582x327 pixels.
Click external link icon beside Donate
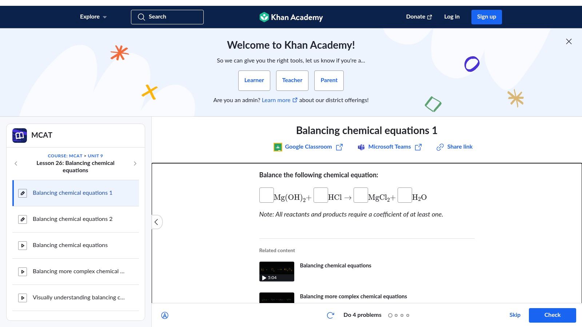pyautogui.click(x=430, y=17)
